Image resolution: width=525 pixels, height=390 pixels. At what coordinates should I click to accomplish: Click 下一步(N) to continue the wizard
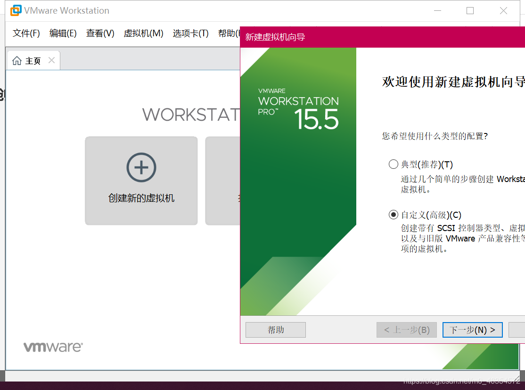point(472,330)
